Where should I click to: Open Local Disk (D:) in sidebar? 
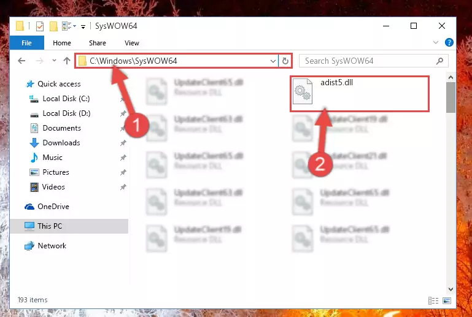coord(66,113)
